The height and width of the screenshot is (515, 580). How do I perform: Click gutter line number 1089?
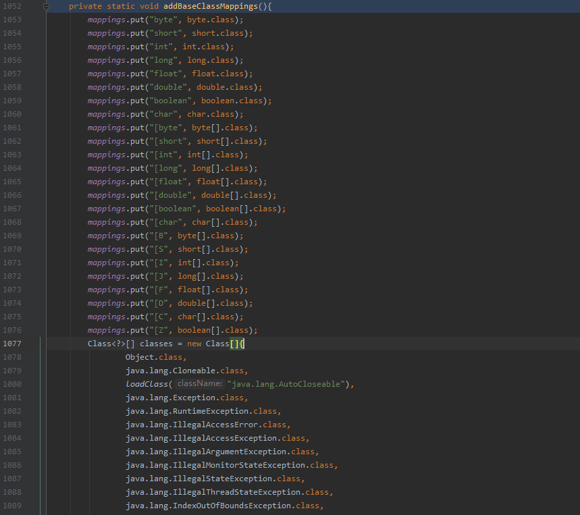[x=12, y=506]
